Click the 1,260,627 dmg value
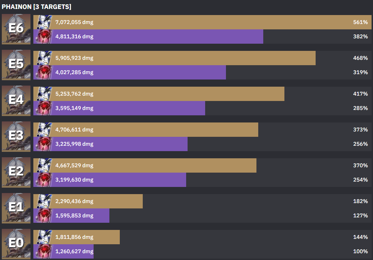 (x=75, y=251)
